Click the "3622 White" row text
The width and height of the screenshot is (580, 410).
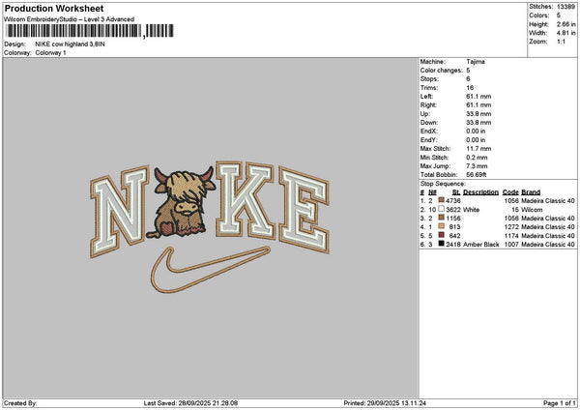click(x=462, y=210)
